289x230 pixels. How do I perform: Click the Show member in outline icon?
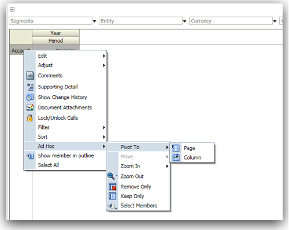click(30, 155)
